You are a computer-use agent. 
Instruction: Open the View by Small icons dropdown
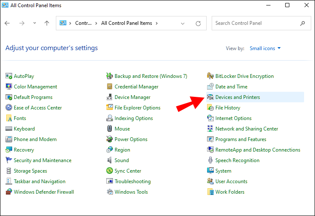pos(265,48)
